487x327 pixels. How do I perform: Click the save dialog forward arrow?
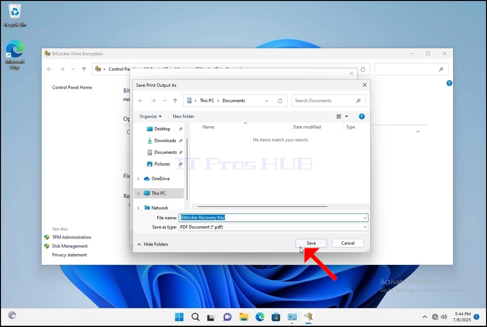click(x=153, y=101)
